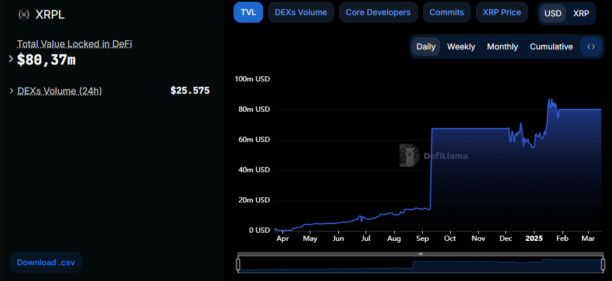
Task: Select USD denomination
Action: (x=553, y=13)
